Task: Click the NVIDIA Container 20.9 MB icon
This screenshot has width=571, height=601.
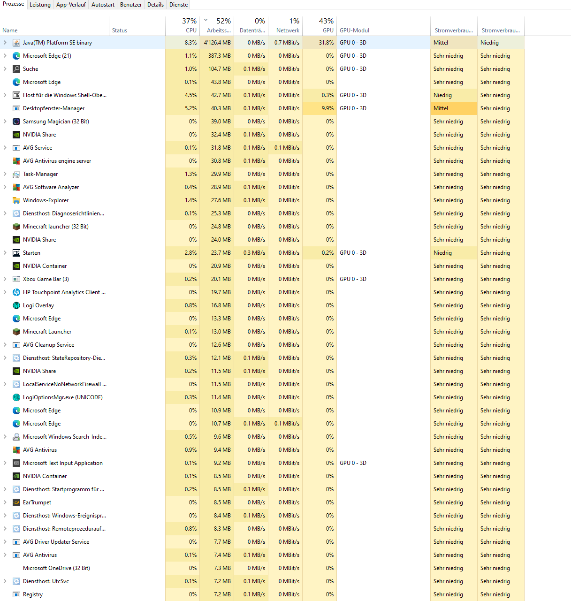Action: [x=16, y=266]
